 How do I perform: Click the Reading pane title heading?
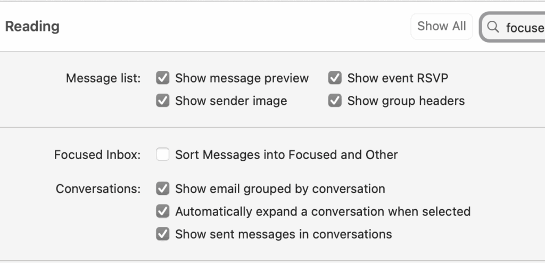(x=32, y=27)
